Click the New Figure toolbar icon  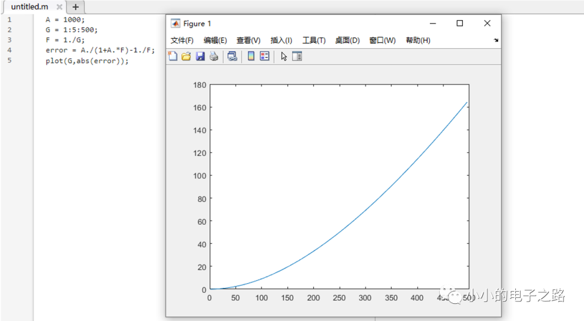tap(172, 56)
